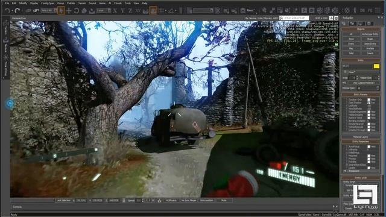386x217 pixels.
Task: Open the Tools menu
Action: pos(127,3)
